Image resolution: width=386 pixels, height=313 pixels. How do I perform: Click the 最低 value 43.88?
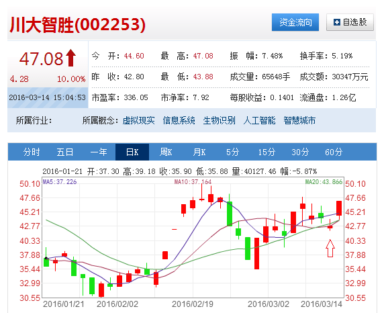(x=203, y=77)
